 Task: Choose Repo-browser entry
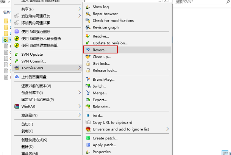[127, 14]
